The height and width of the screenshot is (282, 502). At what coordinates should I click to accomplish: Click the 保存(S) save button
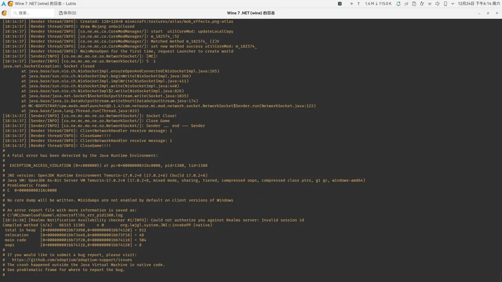pos(67,13)
